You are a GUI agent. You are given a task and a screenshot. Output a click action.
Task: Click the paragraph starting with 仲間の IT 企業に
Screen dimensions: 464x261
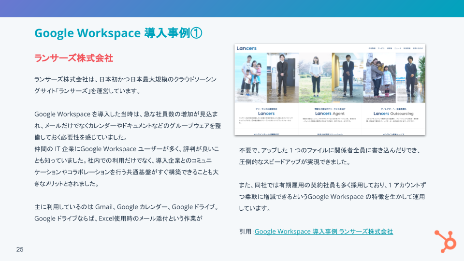127,166
